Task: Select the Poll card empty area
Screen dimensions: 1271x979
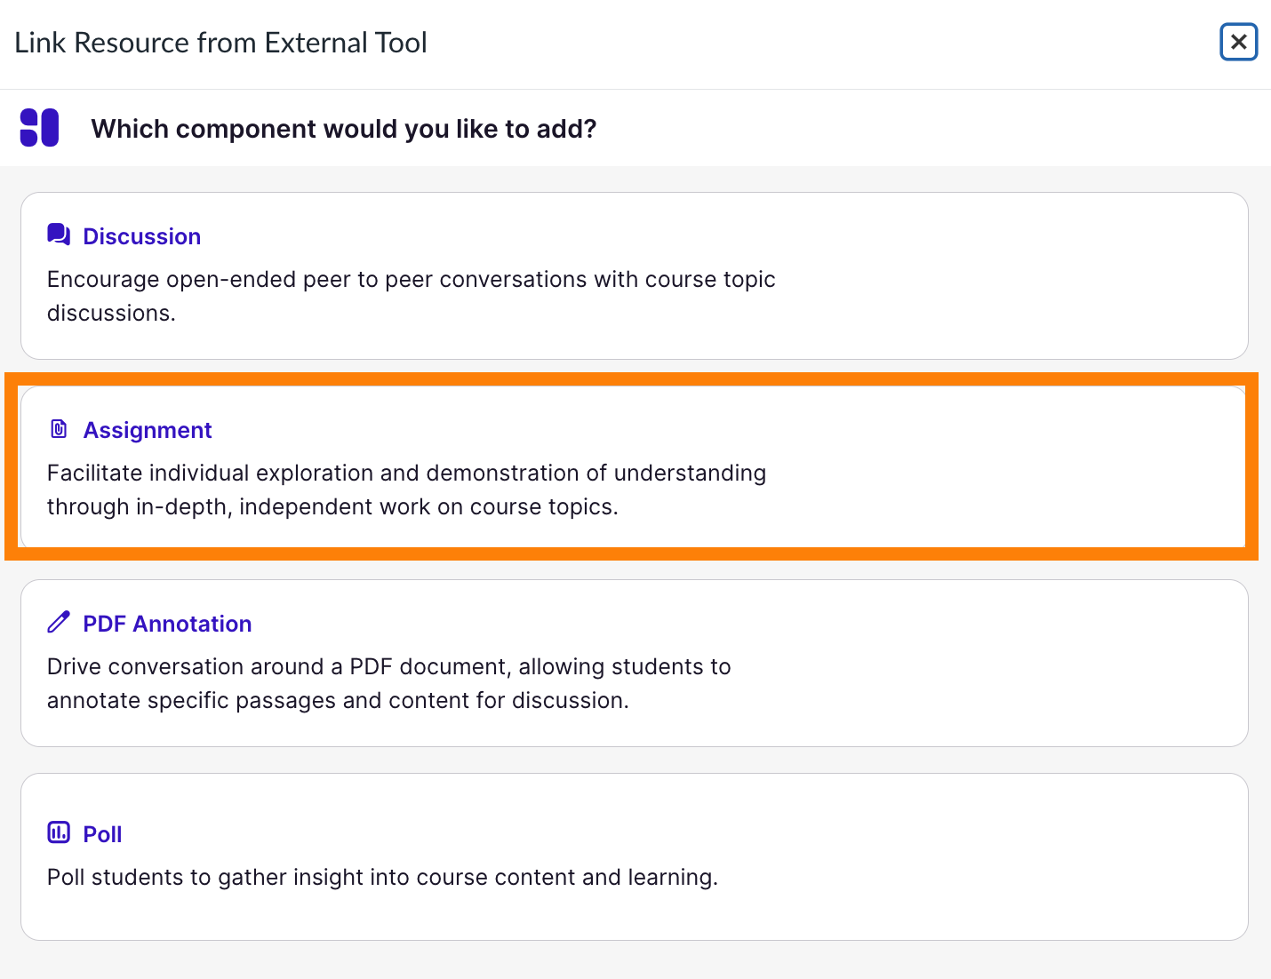Action: coord(1013,856)
